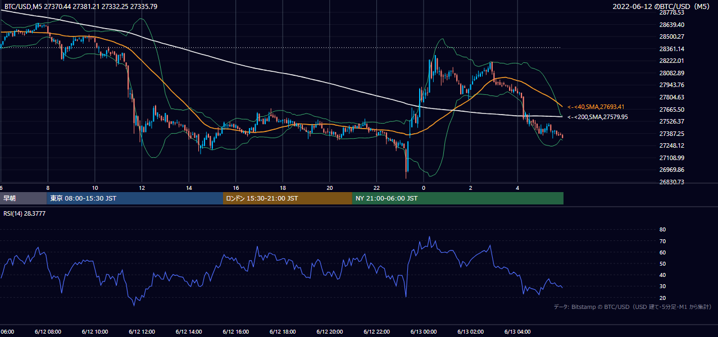
Task: Click price axis value 27665.50
Action: coord(671,110)
